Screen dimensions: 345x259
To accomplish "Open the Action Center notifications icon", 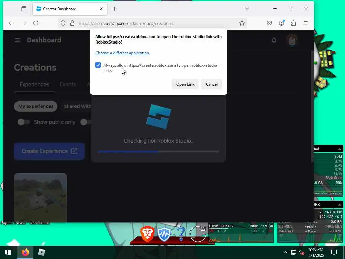I will coord(334,252).
